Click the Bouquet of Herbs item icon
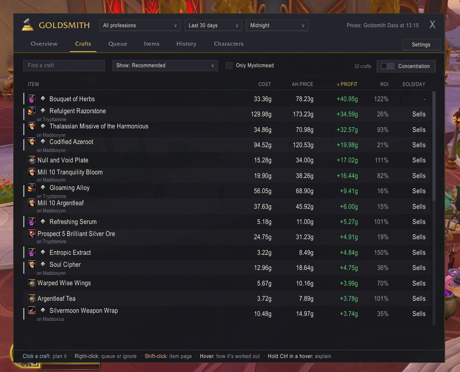The width and height of the screenshot is (460, 372). (32, 99)
